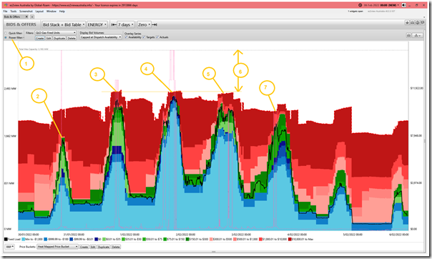Open Bid Stack + Bid Table dropdown
Screen dimensions: 432x259
(x=64, y=24)
